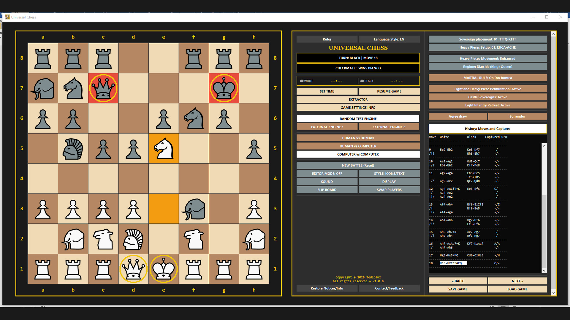
Task: Choose RANDOM TEST ENGINE
Action: 358,119
